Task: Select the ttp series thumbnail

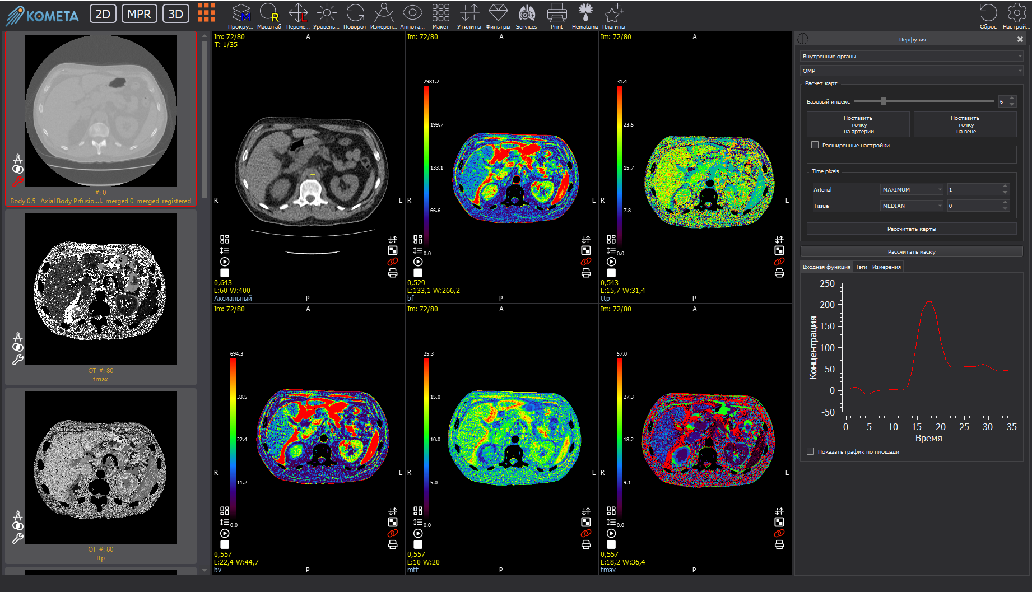Action: tap(101, 476)
